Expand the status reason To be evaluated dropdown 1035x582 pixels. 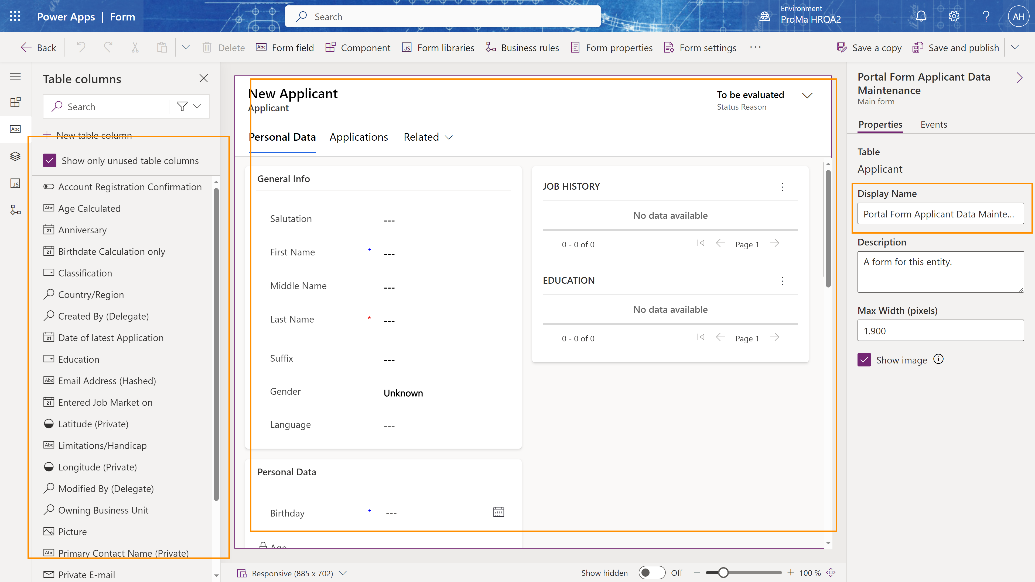(808, 95)
